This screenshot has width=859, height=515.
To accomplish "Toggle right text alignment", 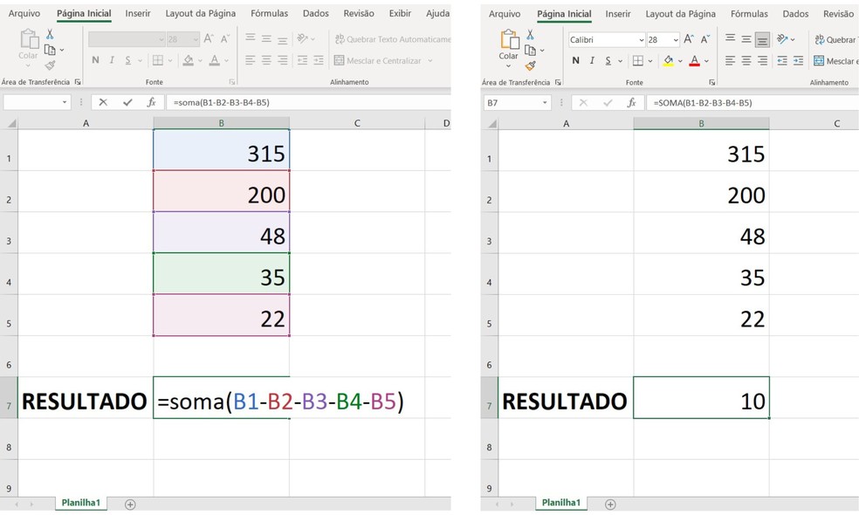I will (764, 59).
